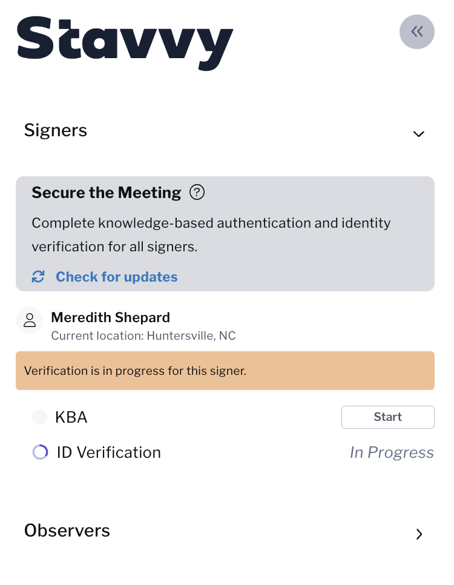Click the In Progress status text
The width and height of the screenshot is (454, 585).
[392, 452]
